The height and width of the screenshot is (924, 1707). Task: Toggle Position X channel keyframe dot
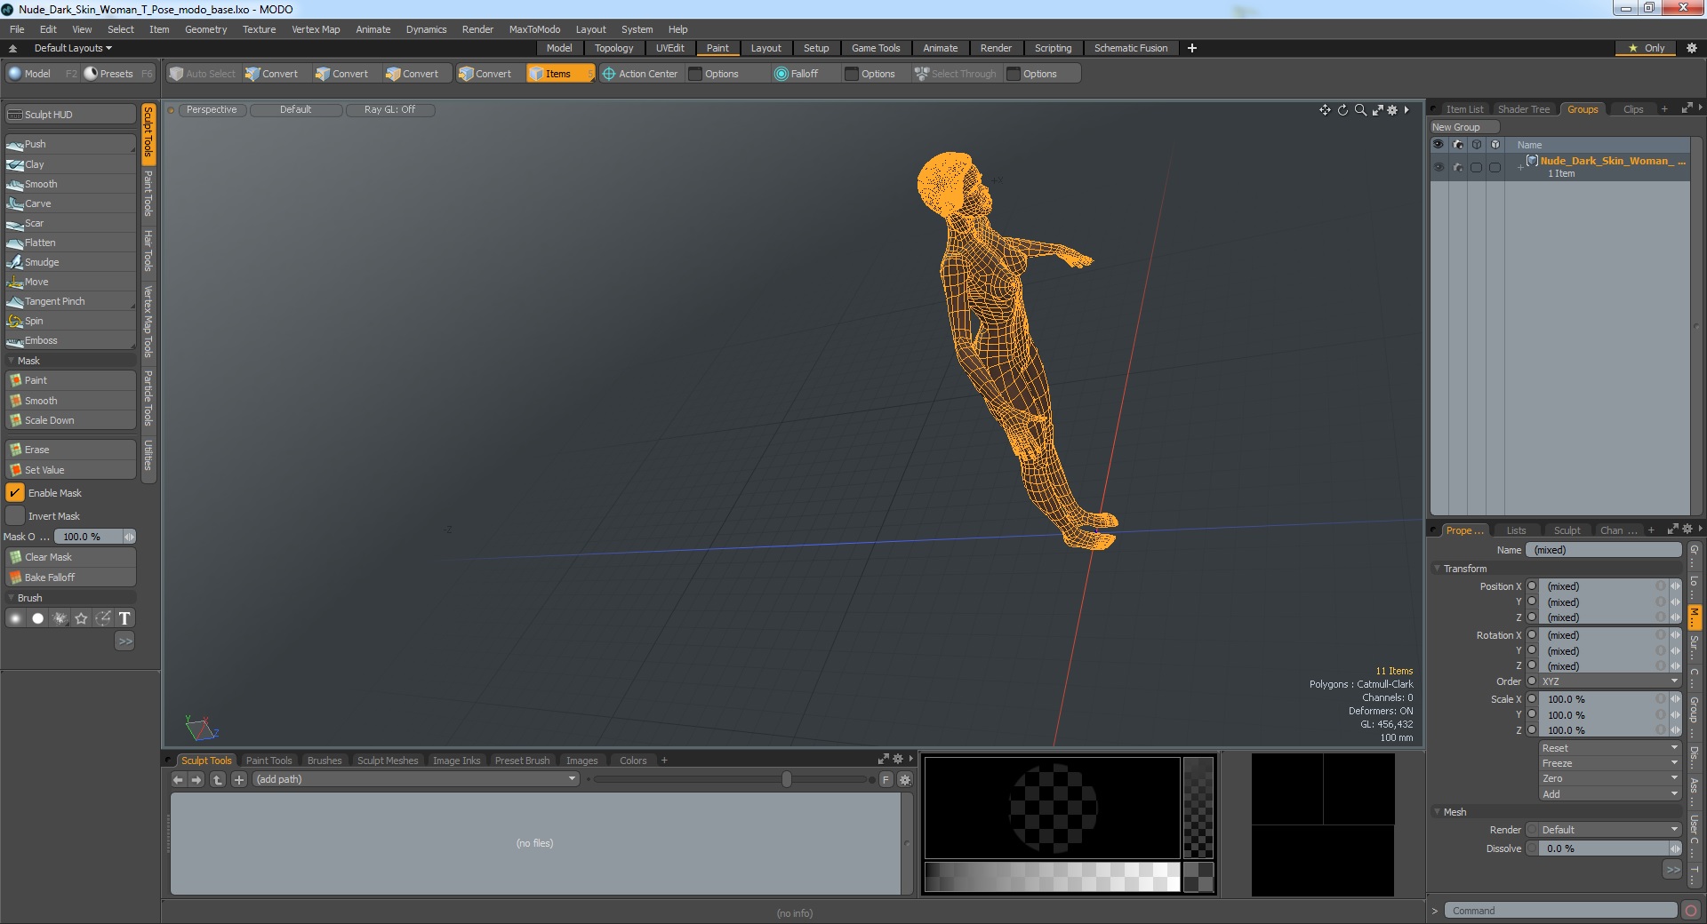click(1532, 585)
